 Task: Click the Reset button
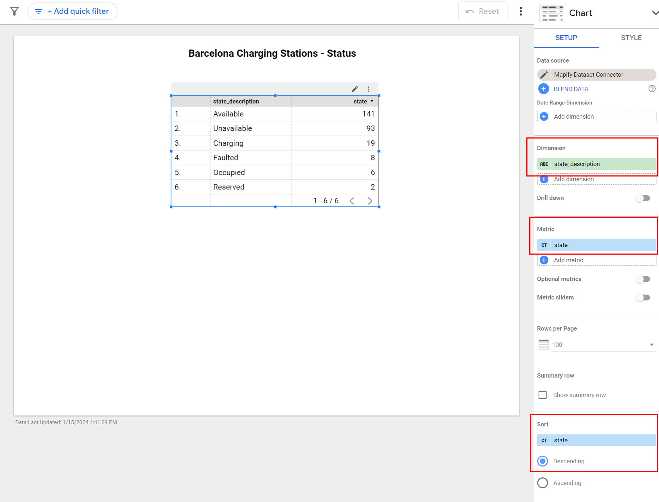(483, 11)
